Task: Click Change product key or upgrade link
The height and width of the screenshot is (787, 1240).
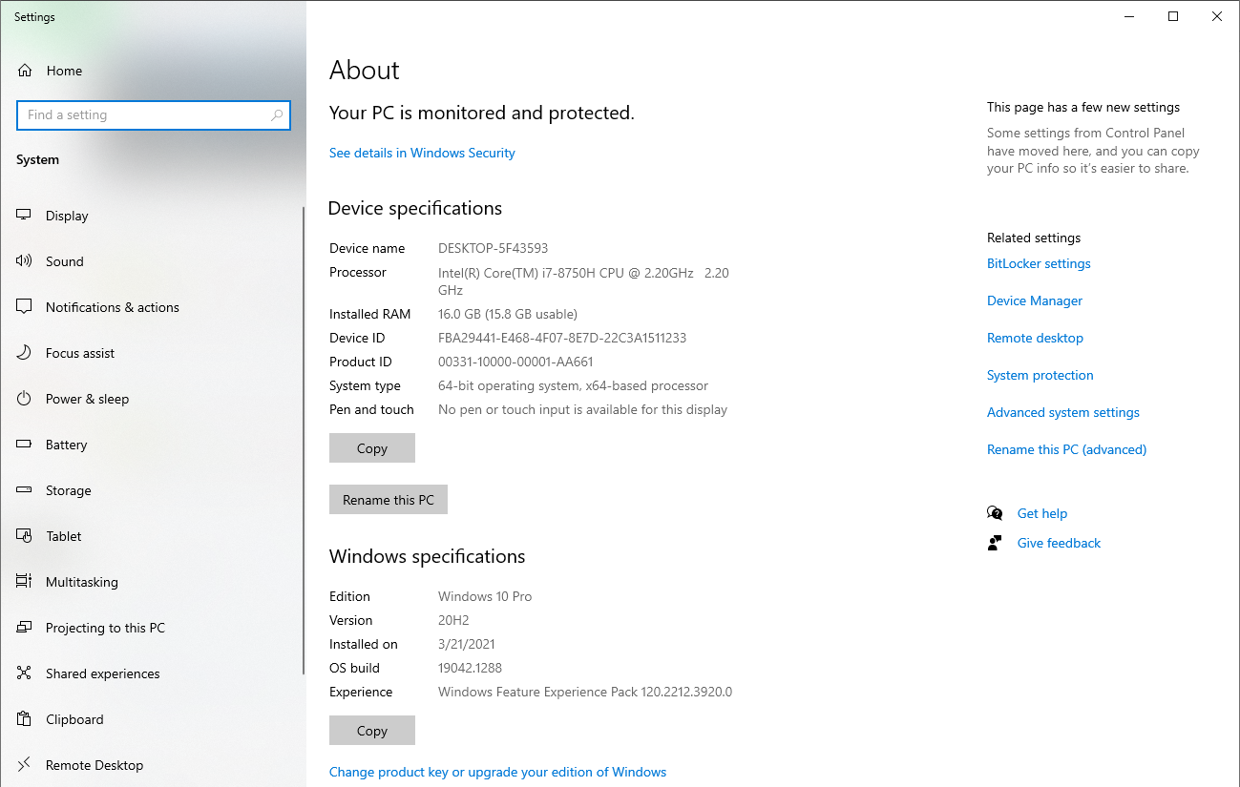Action: [497, 772]
